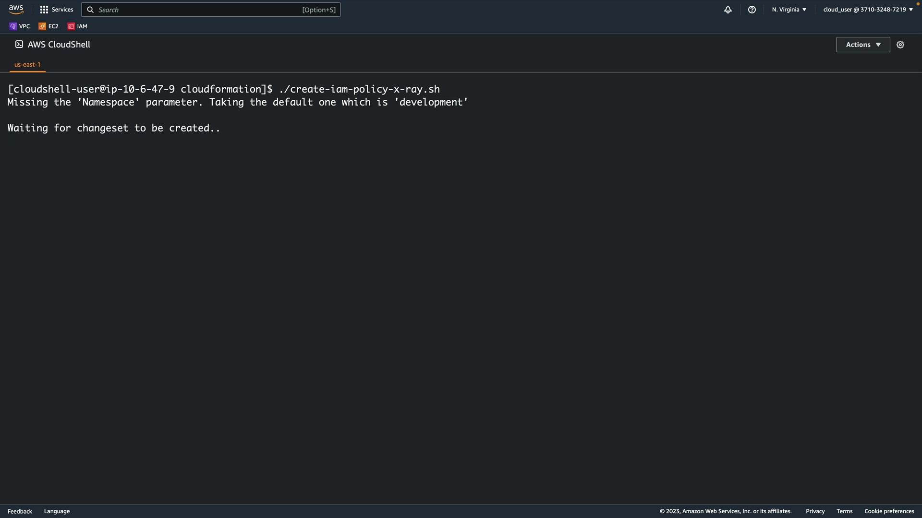
Task: Open the IAM favorite shortcut
Action: (78, 26)
